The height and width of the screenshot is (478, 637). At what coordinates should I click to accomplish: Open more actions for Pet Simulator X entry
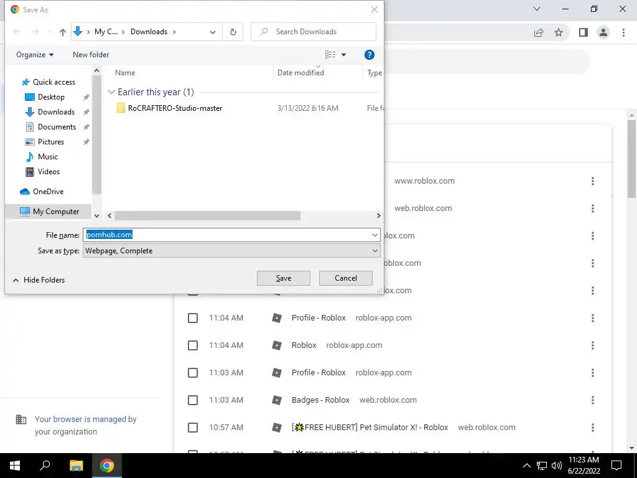[593, 428]
